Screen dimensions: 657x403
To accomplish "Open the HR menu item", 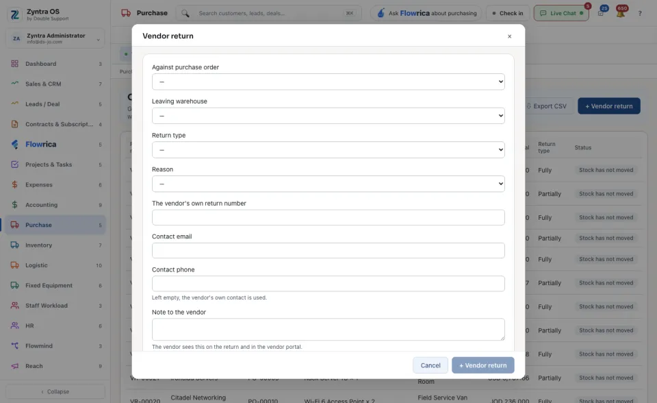I will point(55,326).
